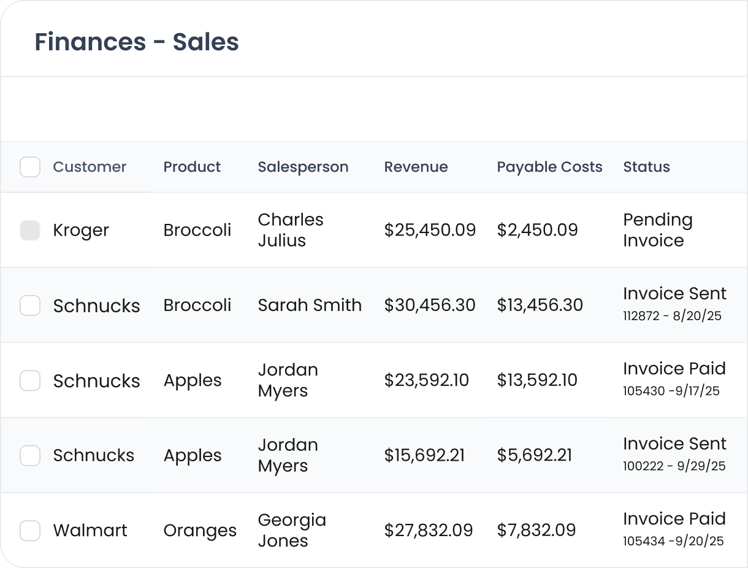The height and width of the screenshot is (568, 748).
Task: Open invoice 100222 dated 9/29/25
Action: (x=674, y=466)
